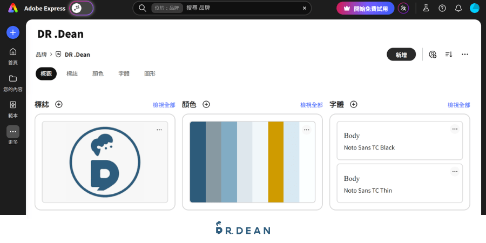Switch to the 標誌 tab
Image resolution: width=486 pixels, height=243 pixels.
(x=72, y=74)
